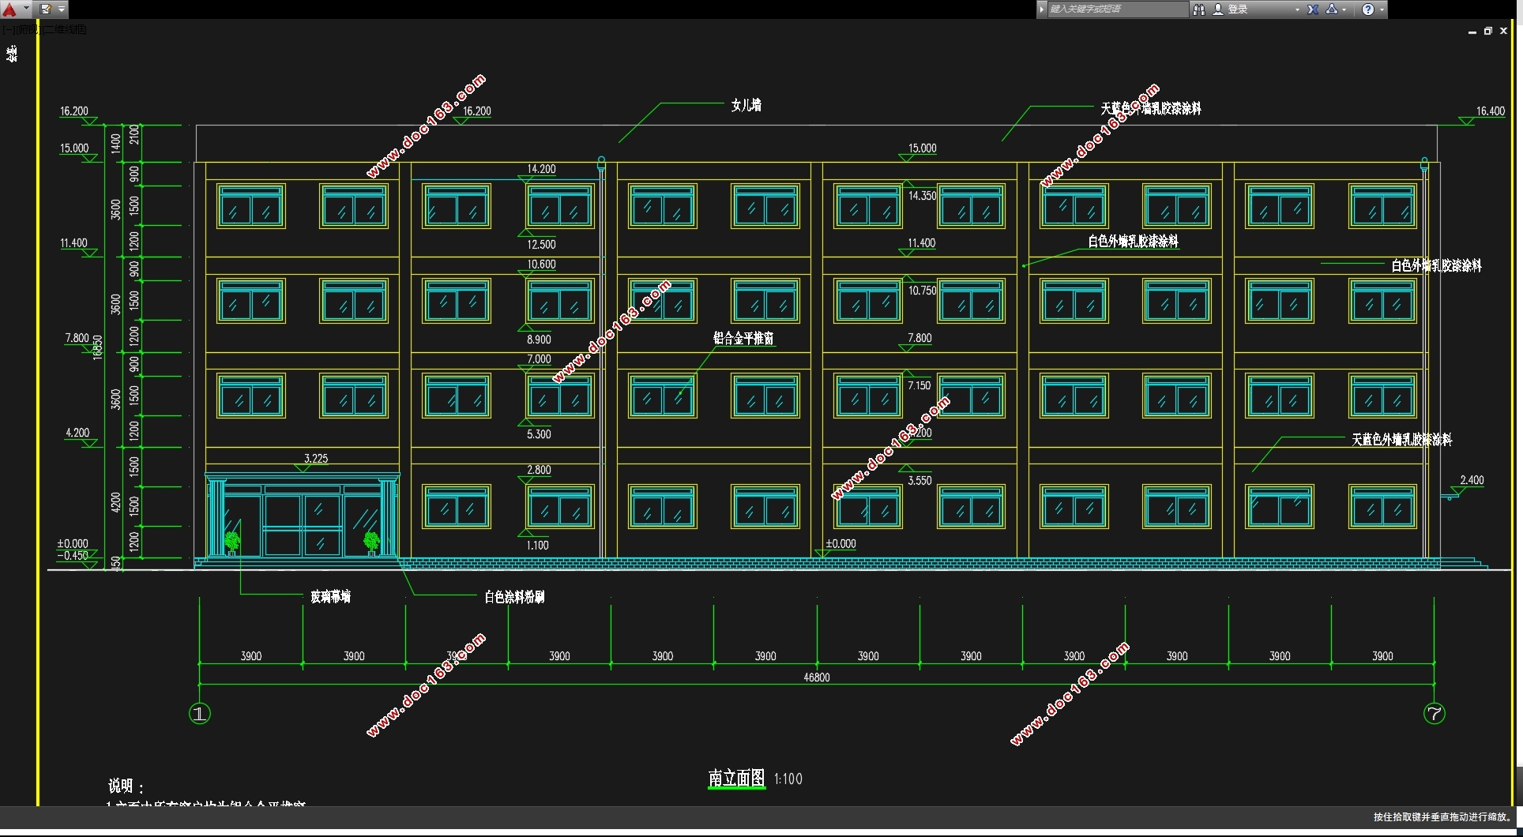Viewport: 1523px width, 837px height.
Task: Restore the drawing window size
Action: (x=1487, y=31)
